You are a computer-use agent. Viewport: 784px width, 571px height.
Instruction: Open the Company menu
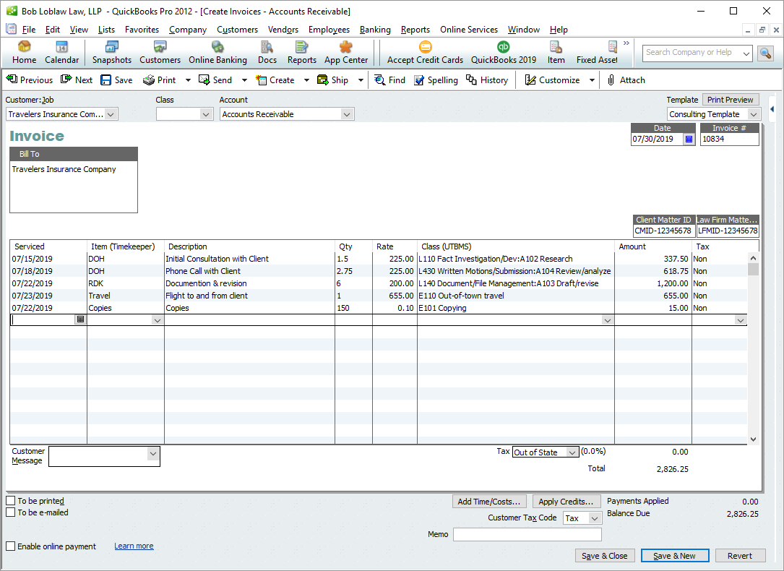pyautogui.click(x=187, y=30)
